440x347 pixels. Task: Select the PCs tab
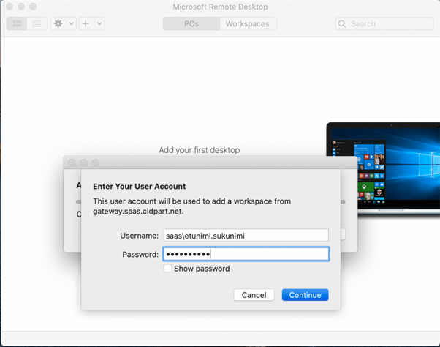click(191, 23)
